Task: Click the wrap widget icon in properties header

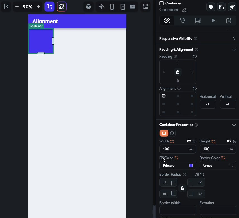Action: pos(232,7)
